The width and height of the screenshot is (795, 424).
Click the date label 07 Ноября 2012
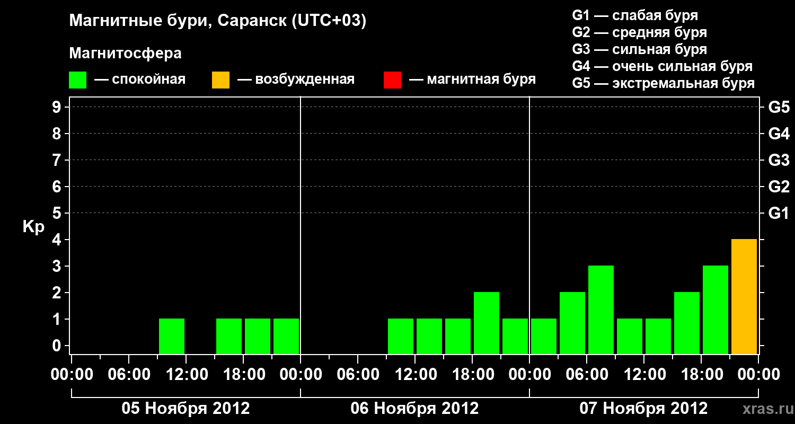(643, 409)
